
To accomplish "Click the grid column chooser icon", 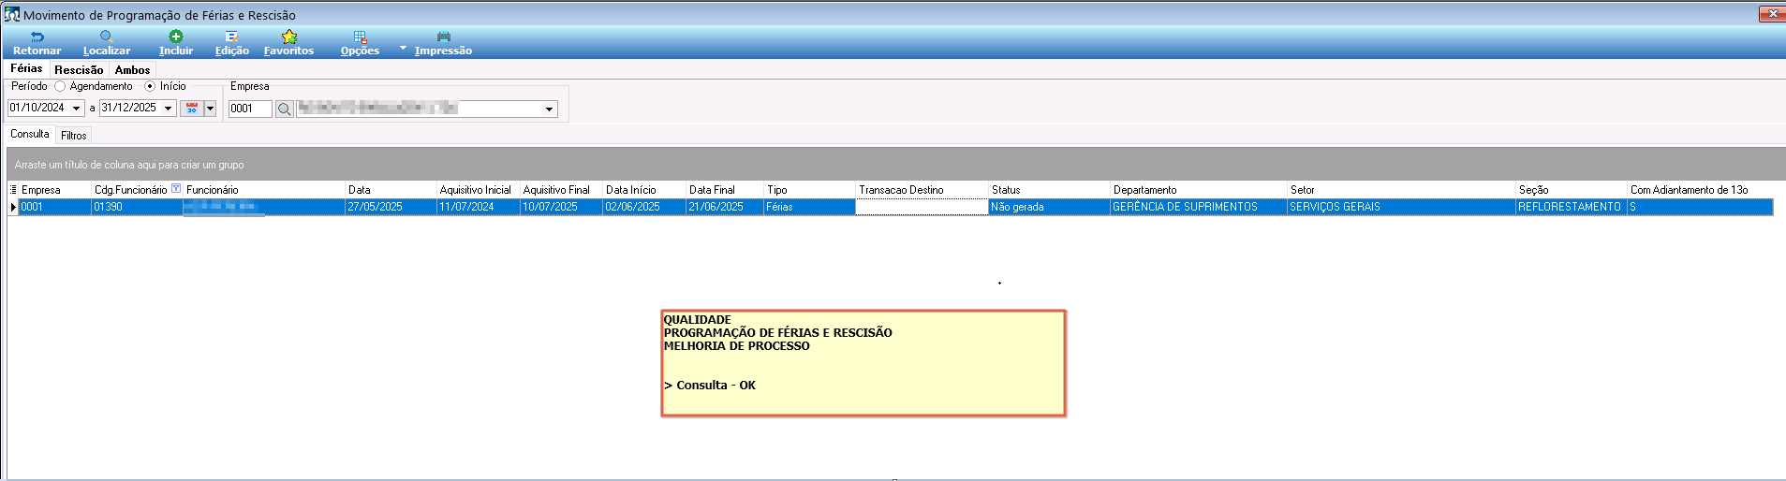I will pos(13,189).
